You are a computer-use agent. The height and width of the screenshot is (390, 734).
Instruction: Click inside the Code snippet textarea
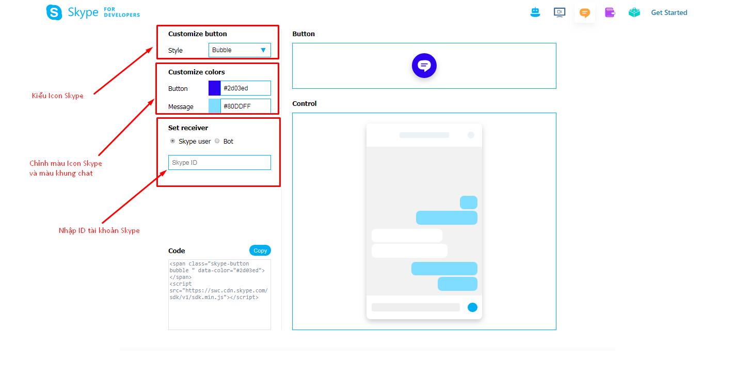(x=219, y=294)
